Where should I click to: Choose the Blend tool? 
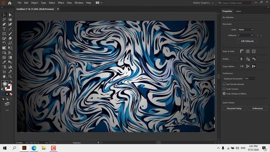click(10, 62)
